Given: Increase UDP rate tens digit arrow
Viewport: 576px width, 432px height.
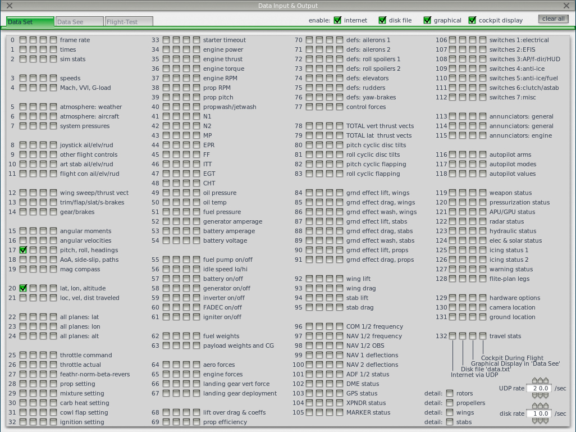Looking at the screenshot, I should [x=535, y=380].
